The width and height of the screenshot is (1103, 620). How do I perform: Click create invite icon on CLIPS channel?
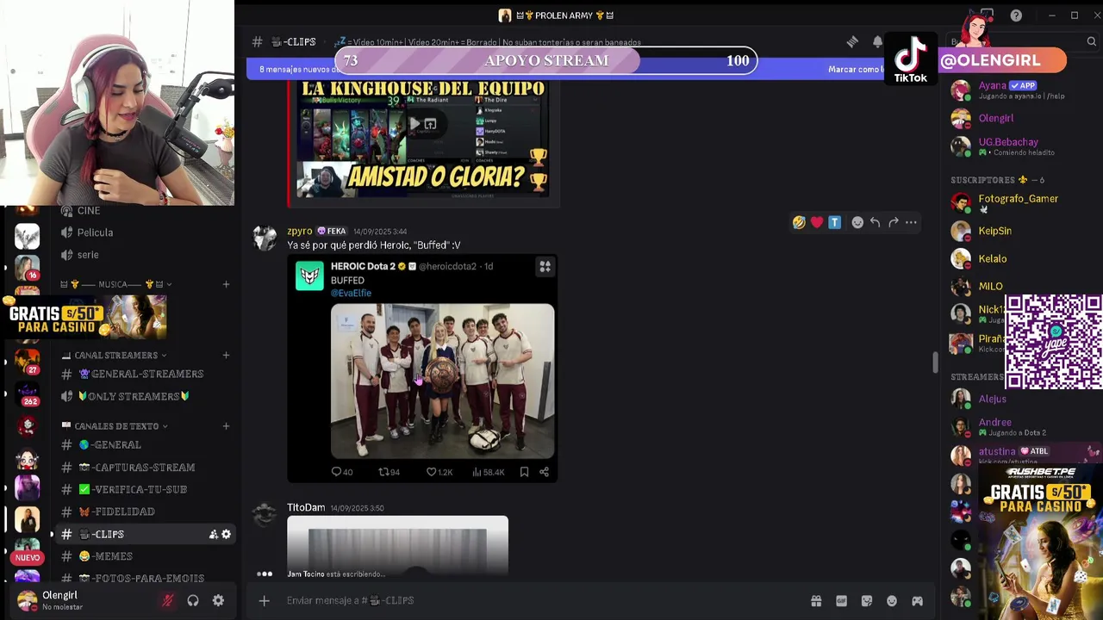pyautogui.click(x=213, y=535)
